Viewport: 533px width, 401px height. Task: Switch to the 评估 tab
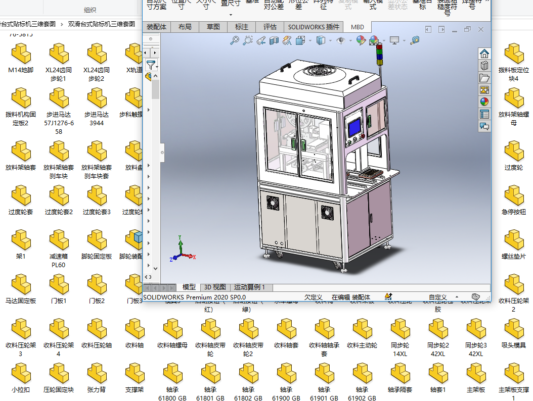coord(270,27)
